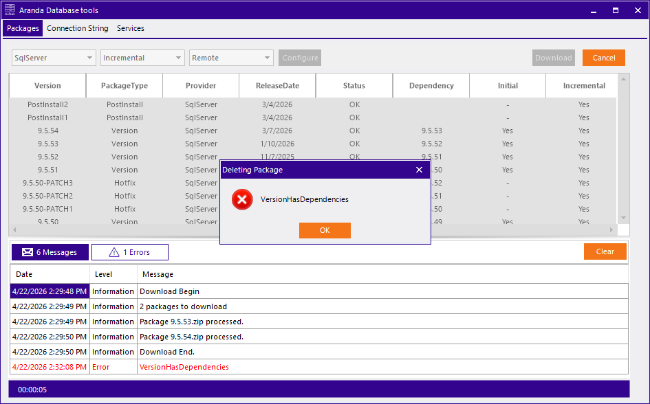Select version 9.5.52 in the table

coord(48,157)
